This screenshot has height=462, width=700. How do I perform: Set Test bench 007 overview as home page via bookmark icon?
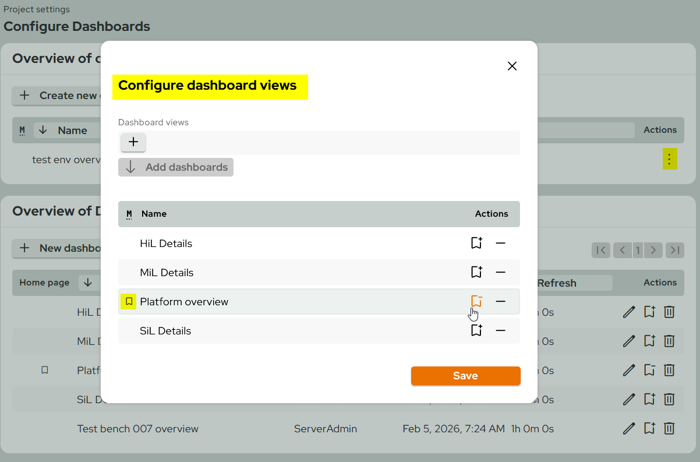tap(649, 428)
